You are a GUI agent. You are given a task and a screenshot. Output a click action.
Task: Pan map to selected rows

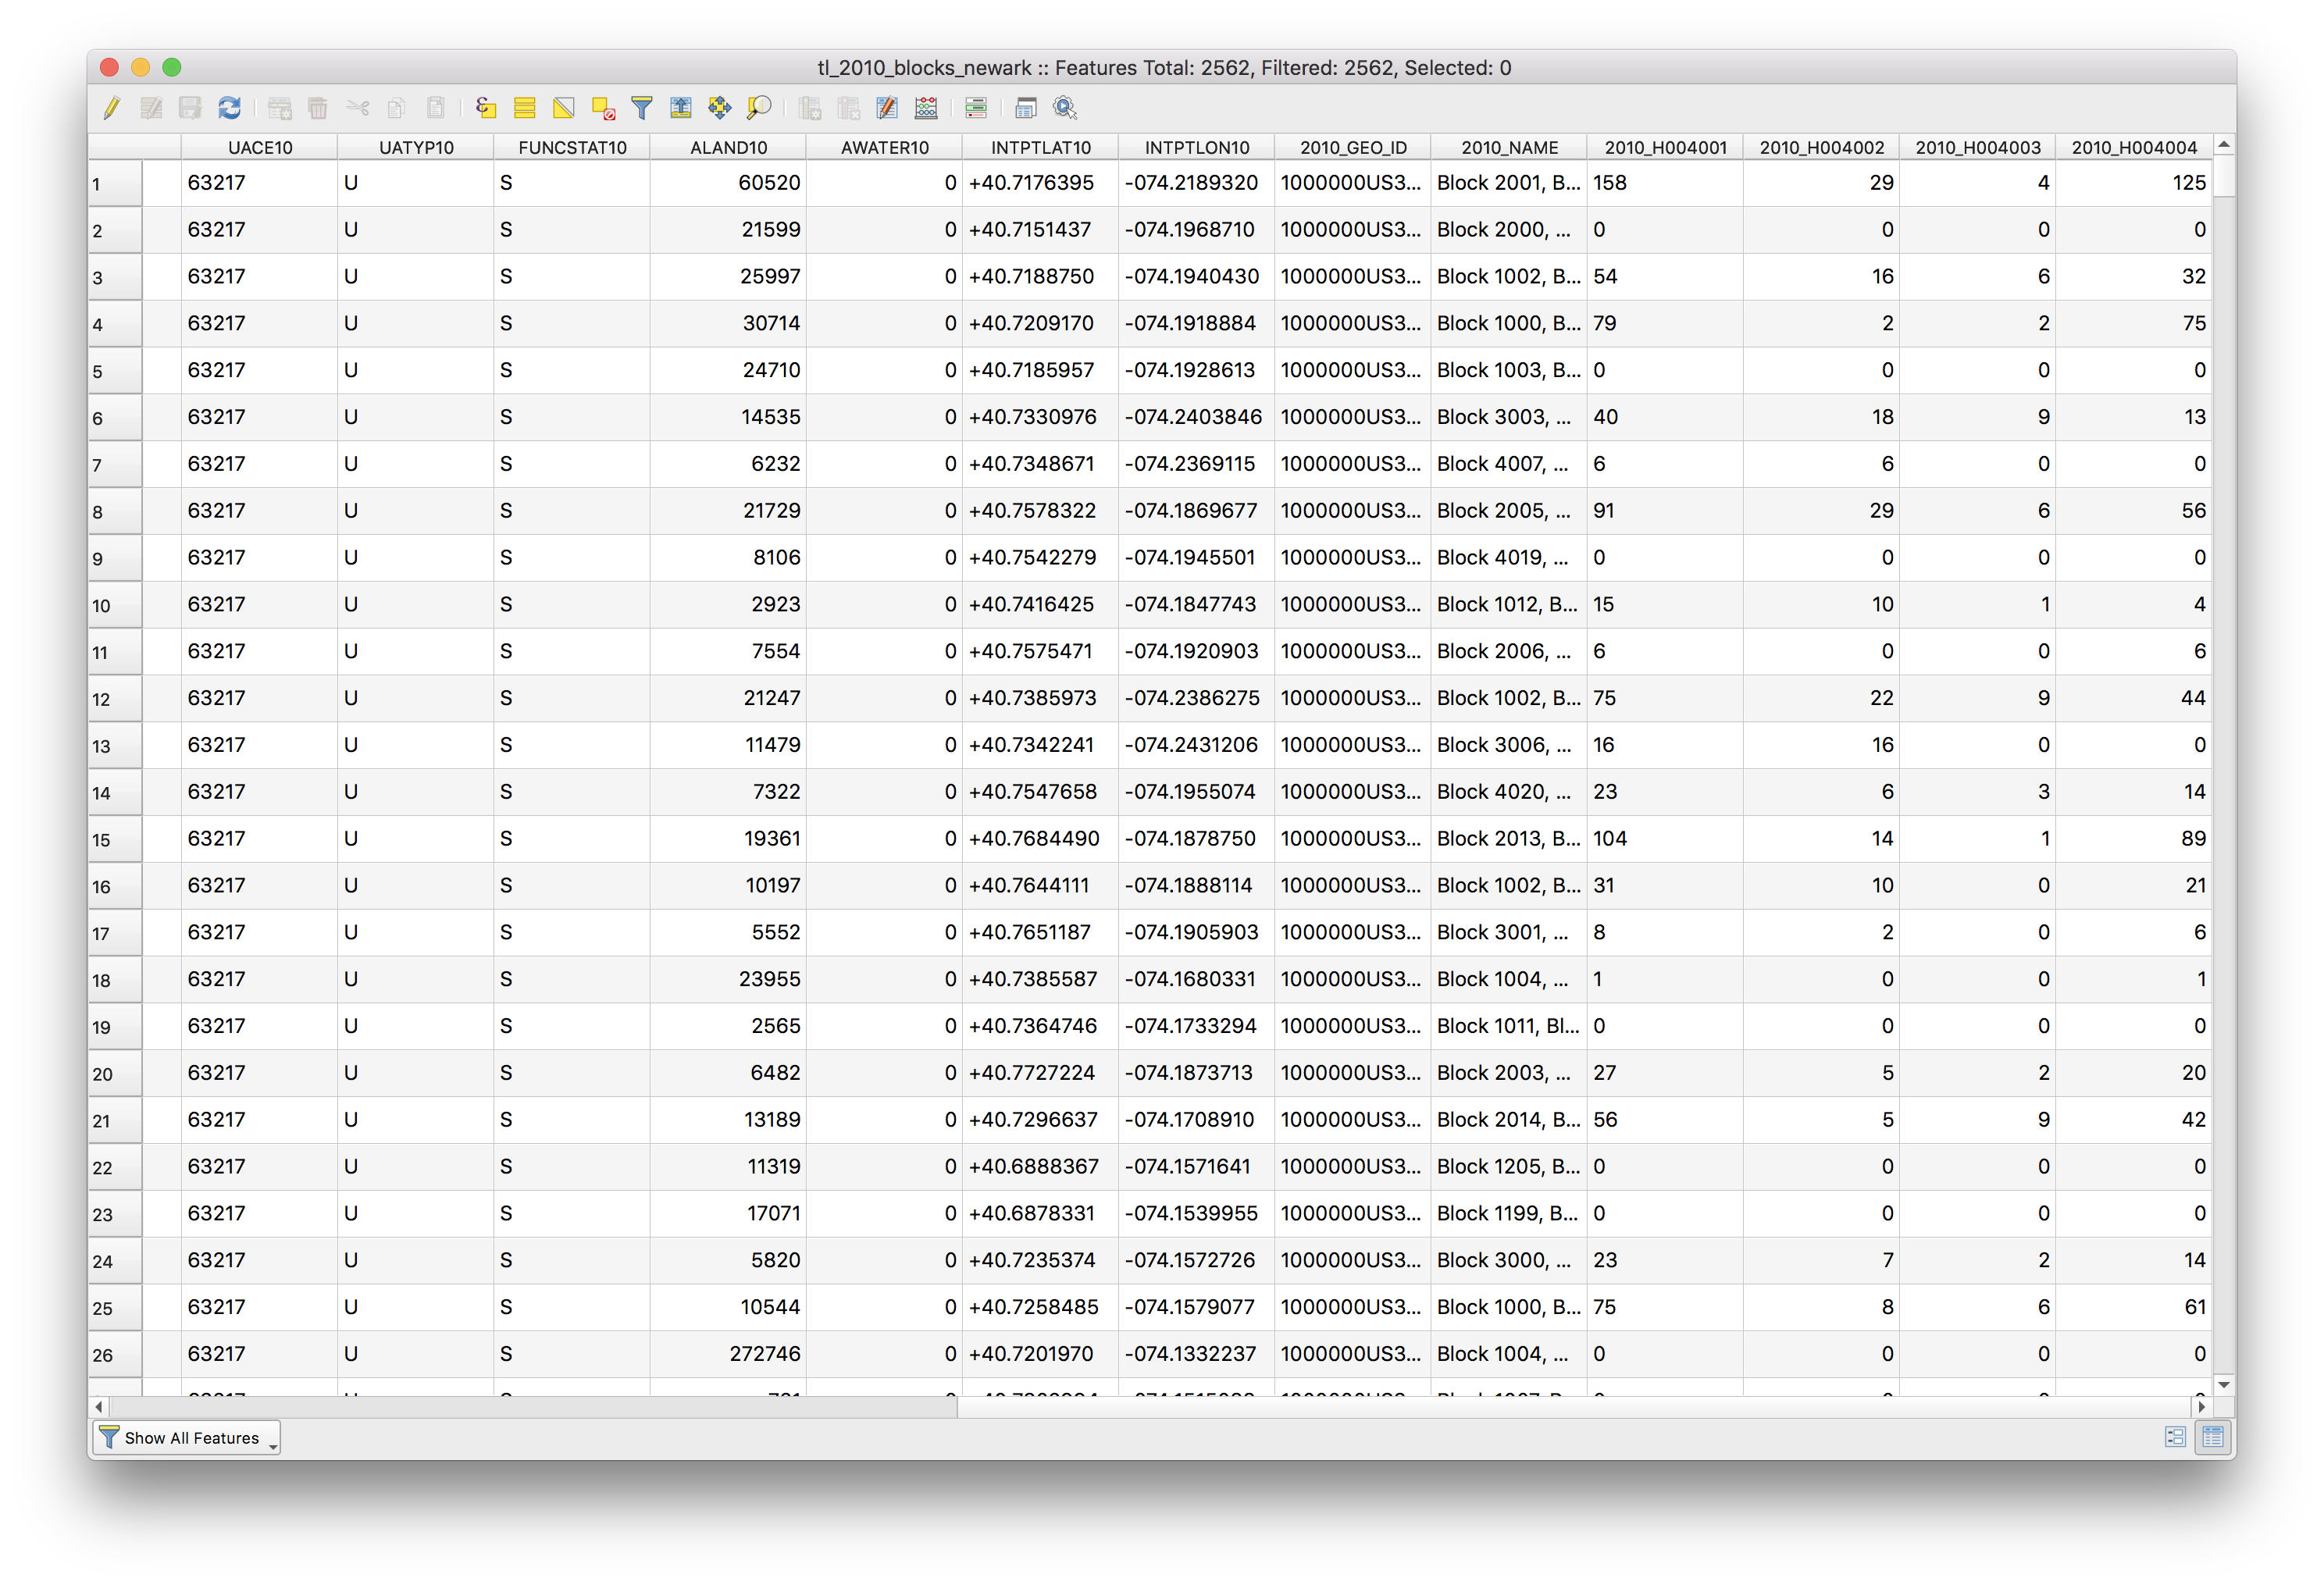719,108
